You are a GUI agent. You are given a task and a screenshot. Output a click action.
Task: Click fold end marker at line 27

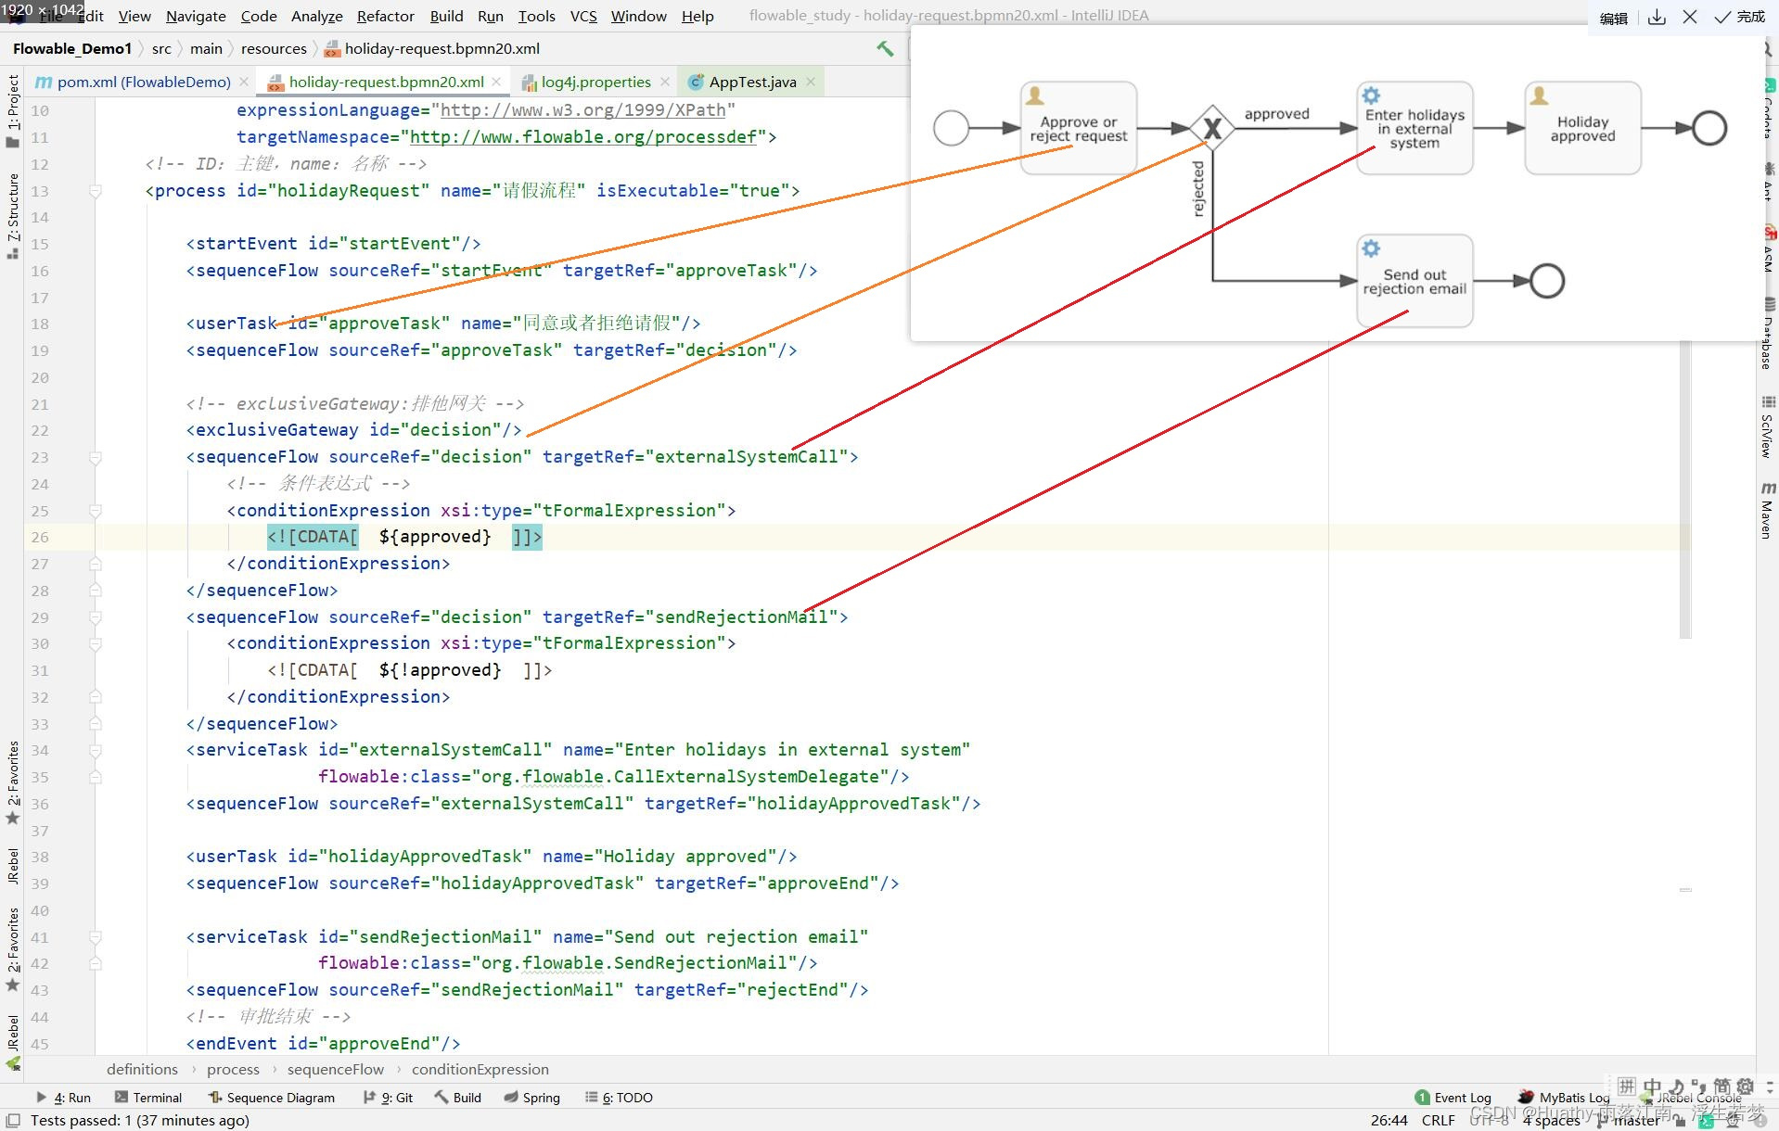[95, 564]
